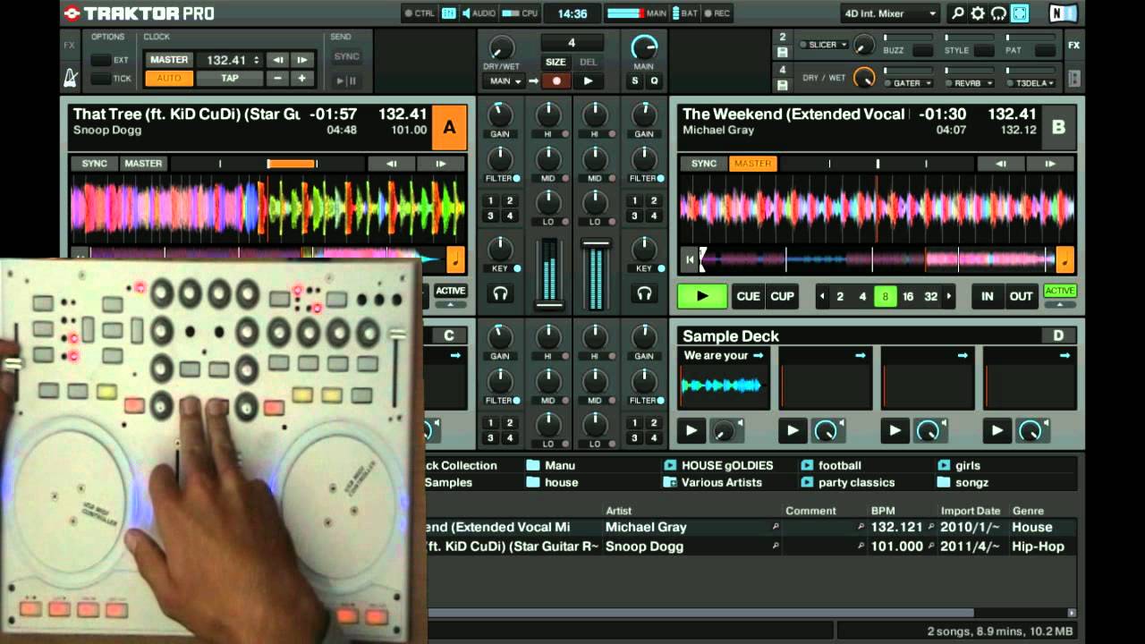Tempo bend backward on Deck A
The image size is (1145, 644).
pyautogui.click(x=392, y=164)
